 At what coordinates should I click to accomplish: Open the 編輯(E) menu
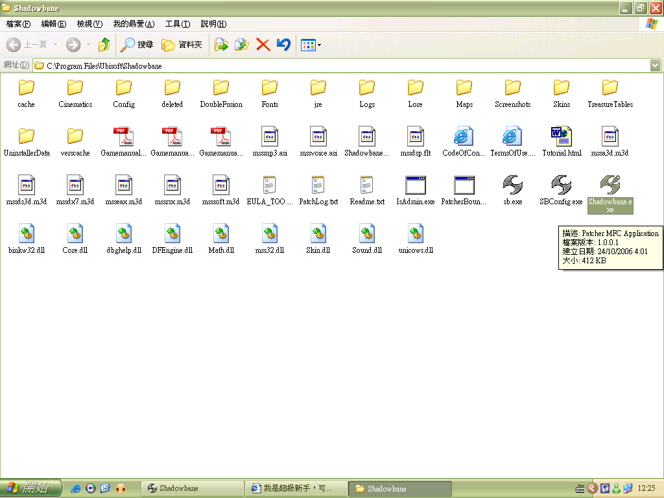point(54,24)
